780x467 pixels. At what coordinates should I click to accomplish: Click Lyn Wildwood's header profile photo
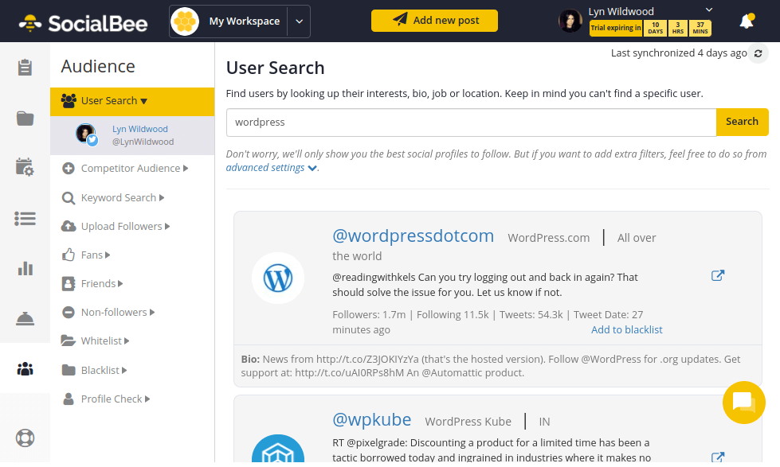570,21
